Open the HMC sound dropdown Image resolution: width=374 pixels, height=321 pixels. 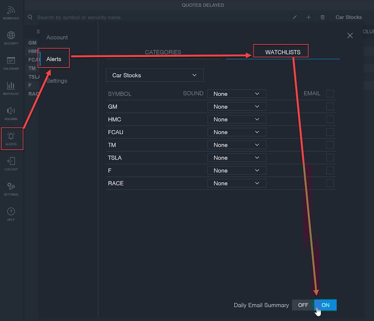(237, 119)
